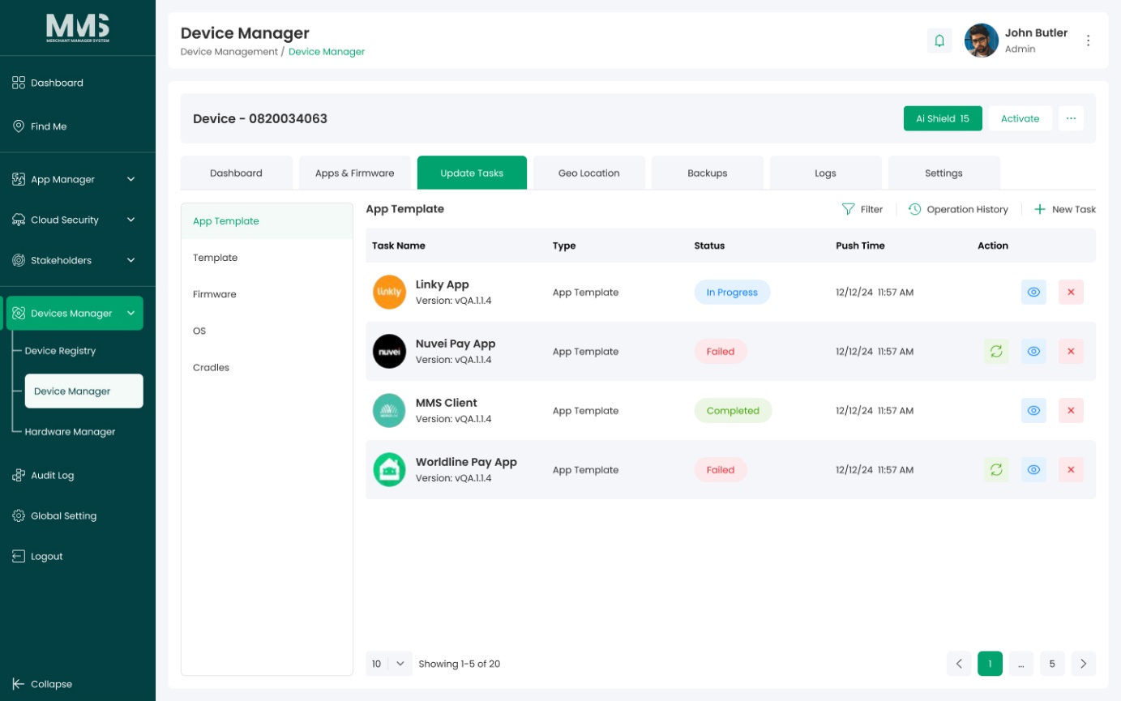
Task: Retry the Worldline Pay App task
Action: pos(996,470)
